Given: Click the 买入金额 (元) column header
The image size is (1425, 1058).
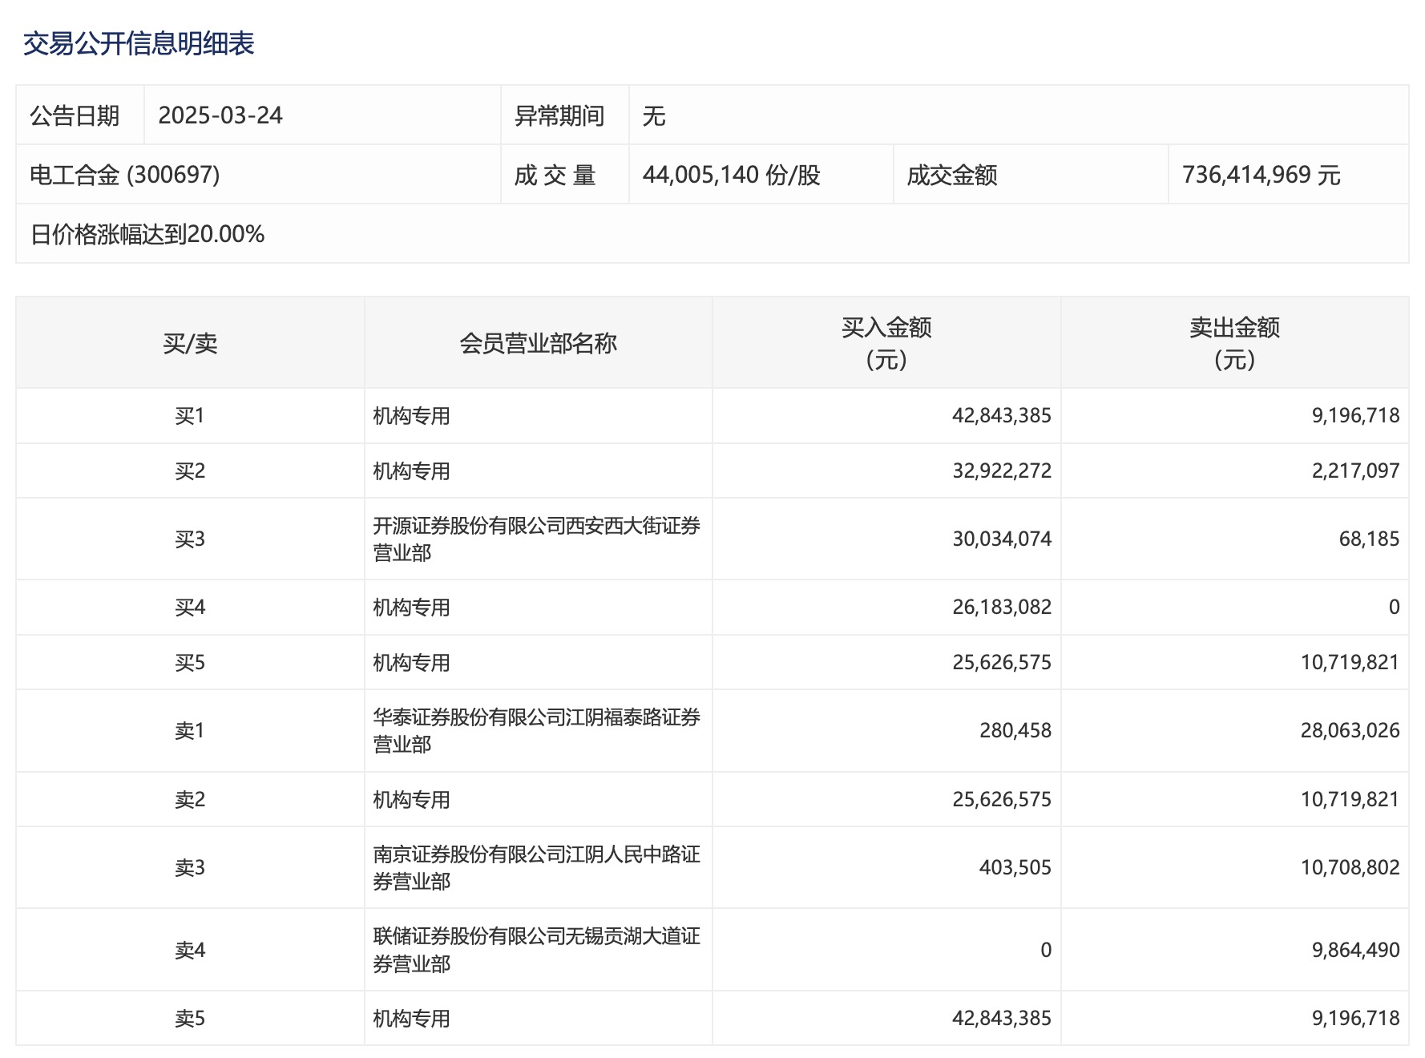Looking at the screenshot, I should click(x=886, y=343).
